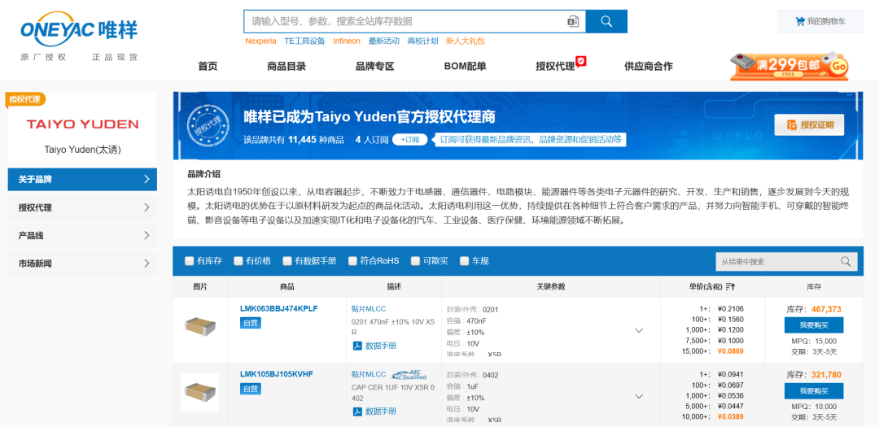Screen dimensions: 879x427
Task: Click the magnifier in 从结果中搜索 box
Action: tap(846, 262)
